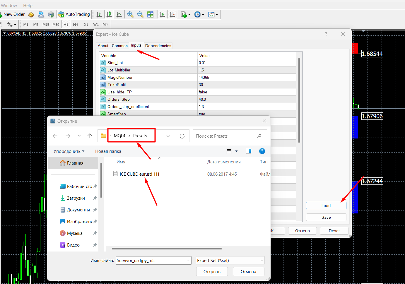Refresh the Presets folder
The image size is (405, 284).
(182, 136)
